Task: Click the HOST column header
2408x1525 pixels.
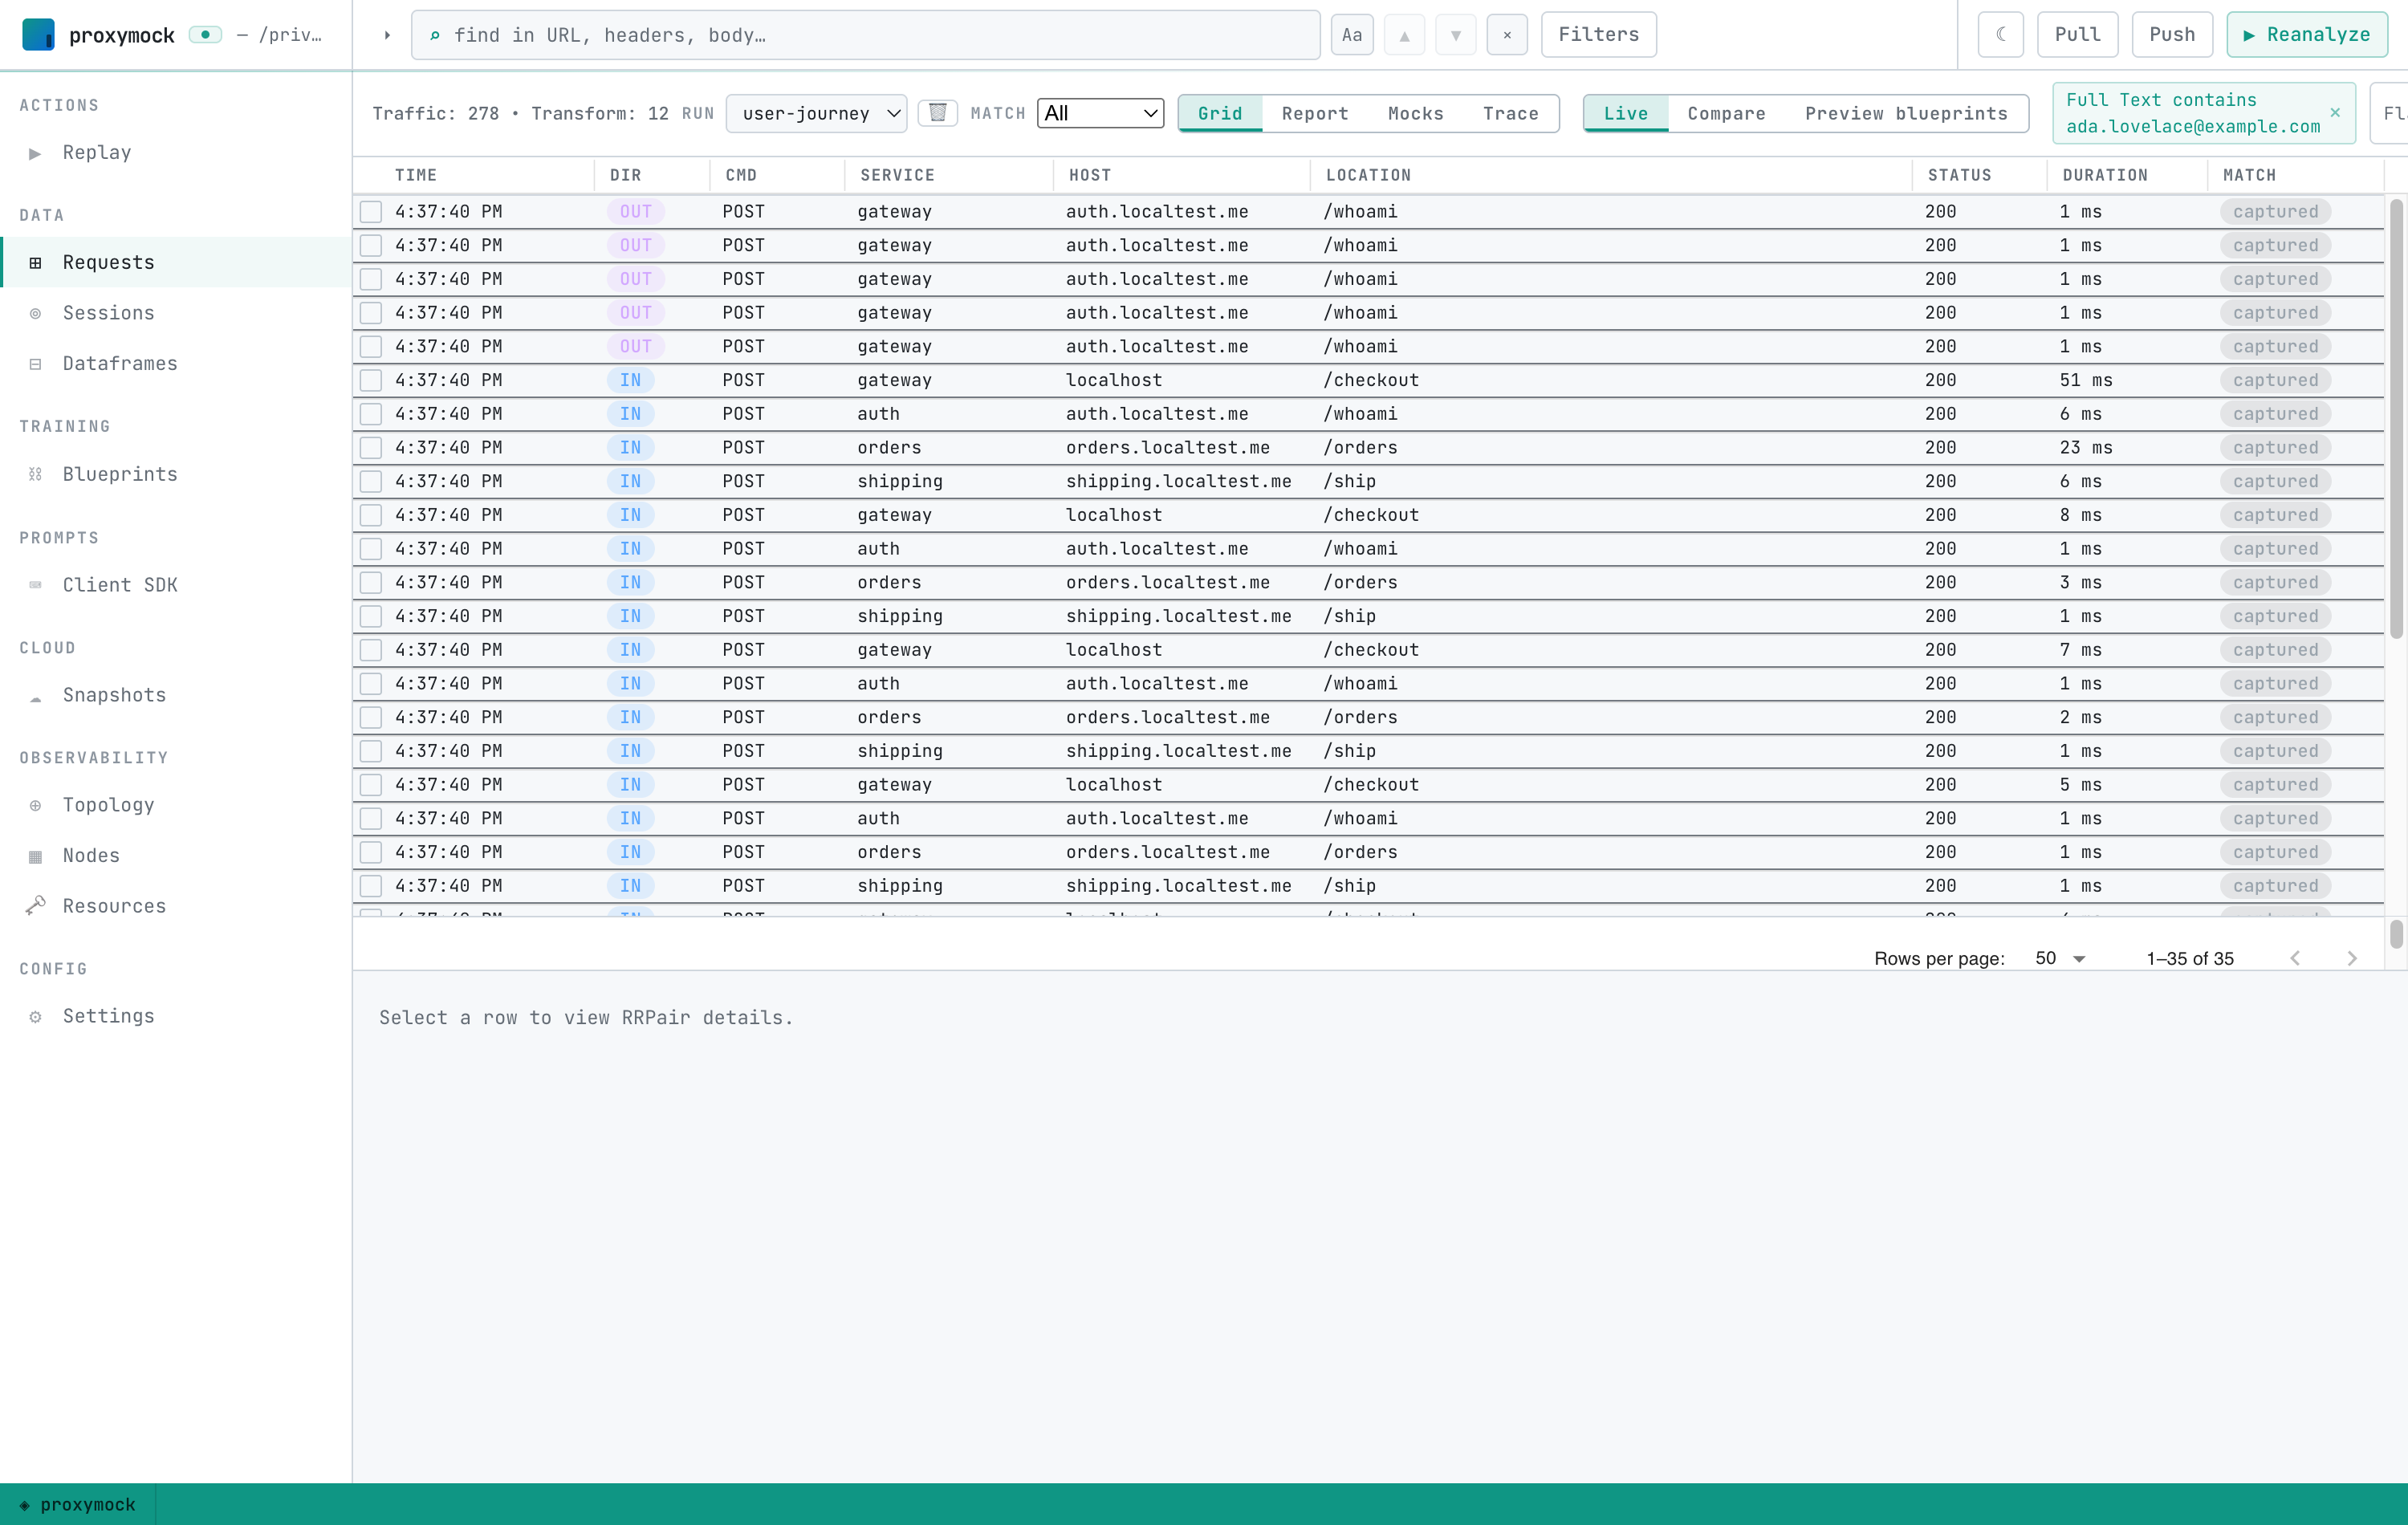Action: pyautogui.click(x=1090, y=175)
